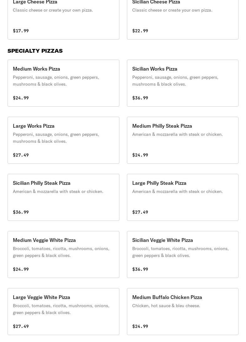This screenshot has width=246, height=342.
Task: Click the $17.99 price on Large Cheese
Action: (21, 31)
